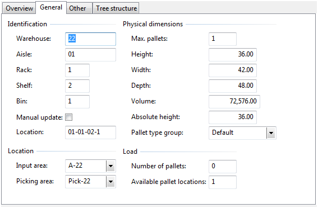The height and width of the screenshot is (208, 318).
Task: Click the Height field showing 36.00
Action: (233, 55)
